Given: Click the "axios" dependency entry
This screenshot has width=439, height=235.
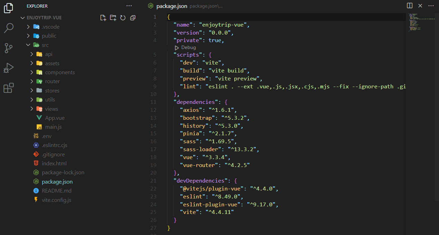Looking at the screenshot, I should tap(208, 110).
